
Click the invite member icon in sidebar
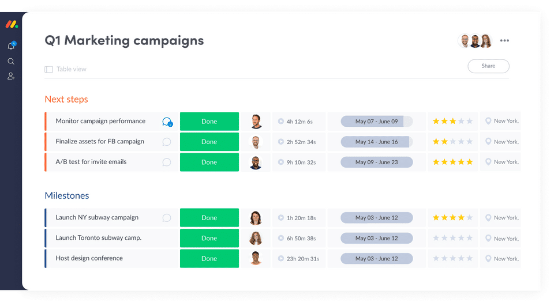[x=11, y=76]
